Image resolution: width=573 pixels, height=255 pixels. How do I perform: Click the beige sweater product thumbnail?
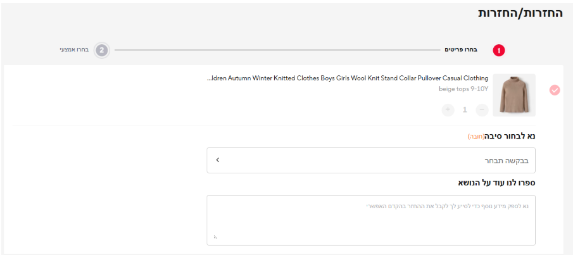click(513, 95)
